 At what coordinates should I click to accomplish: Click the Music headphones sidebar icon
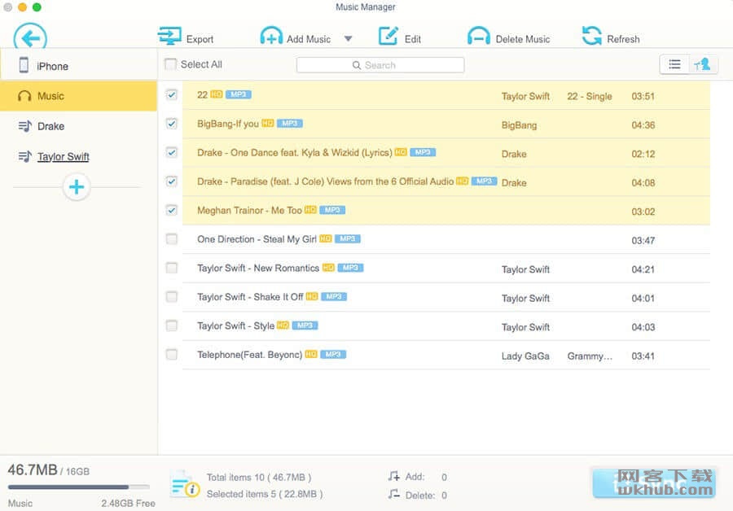24,96
